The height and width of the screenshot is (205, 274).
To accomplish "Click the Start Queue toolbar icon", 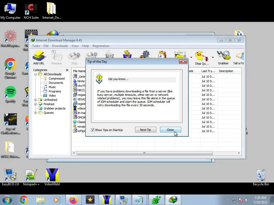I will (180, 54).
